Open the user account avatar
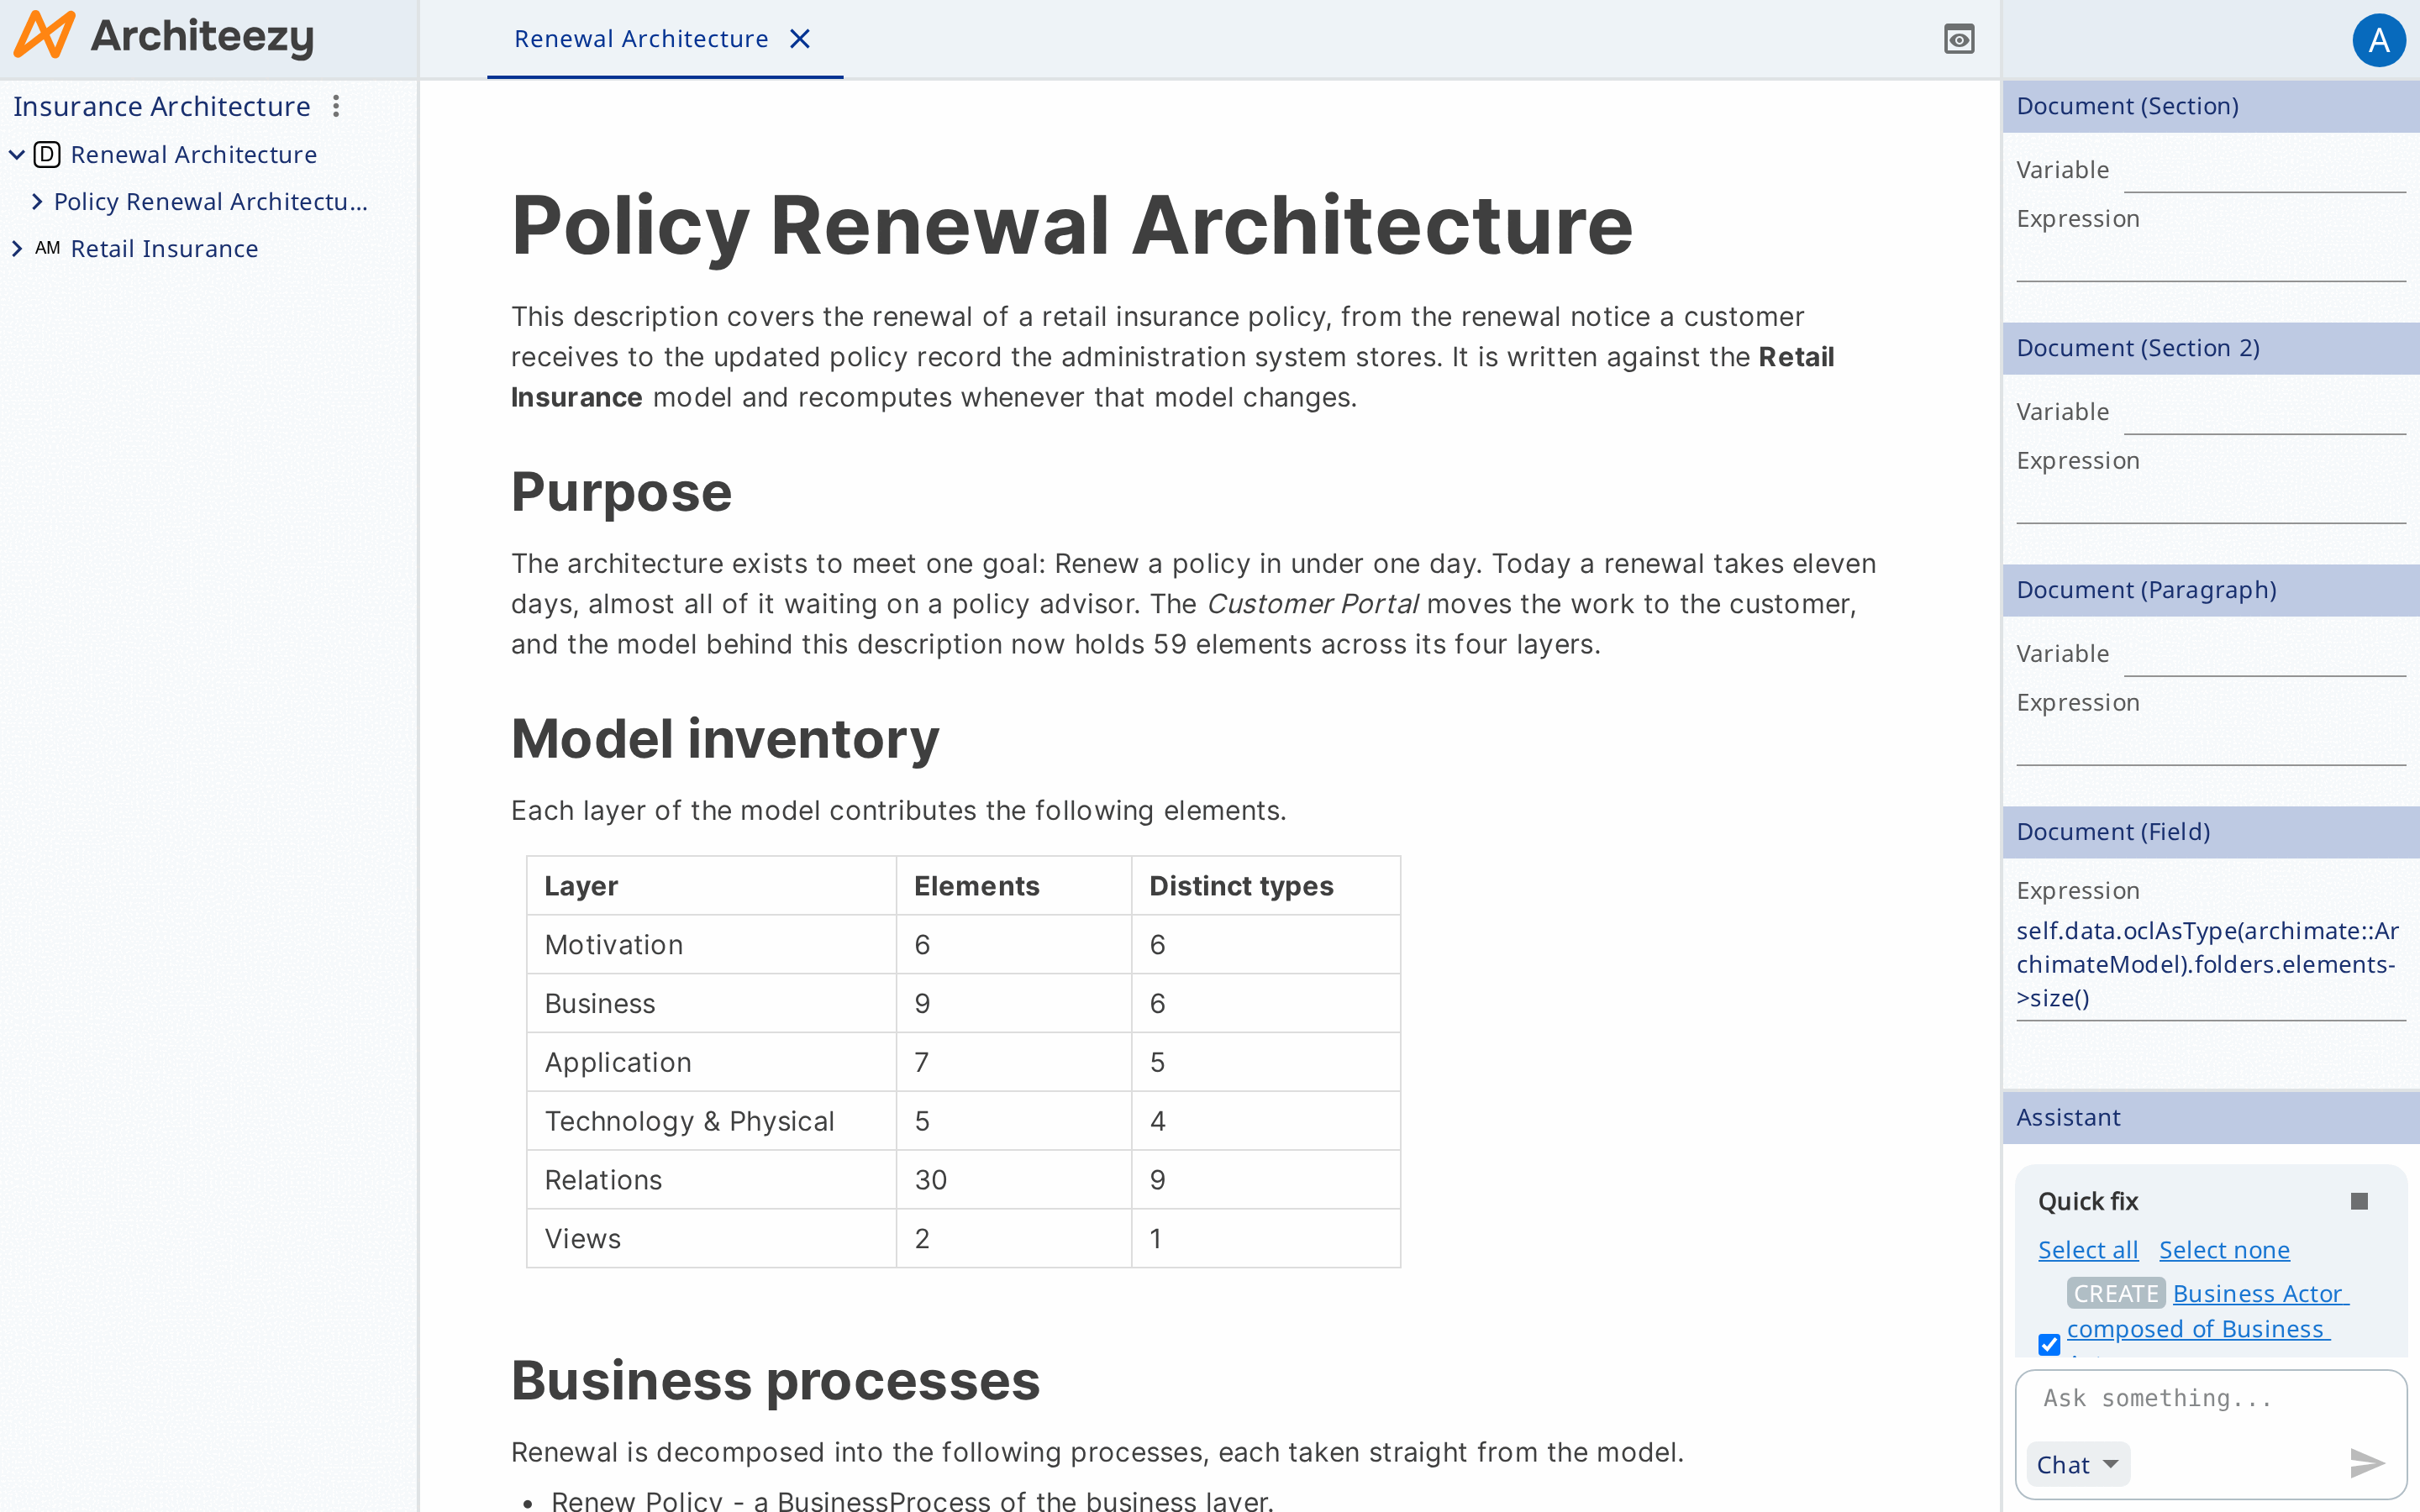 (2379, 40)
